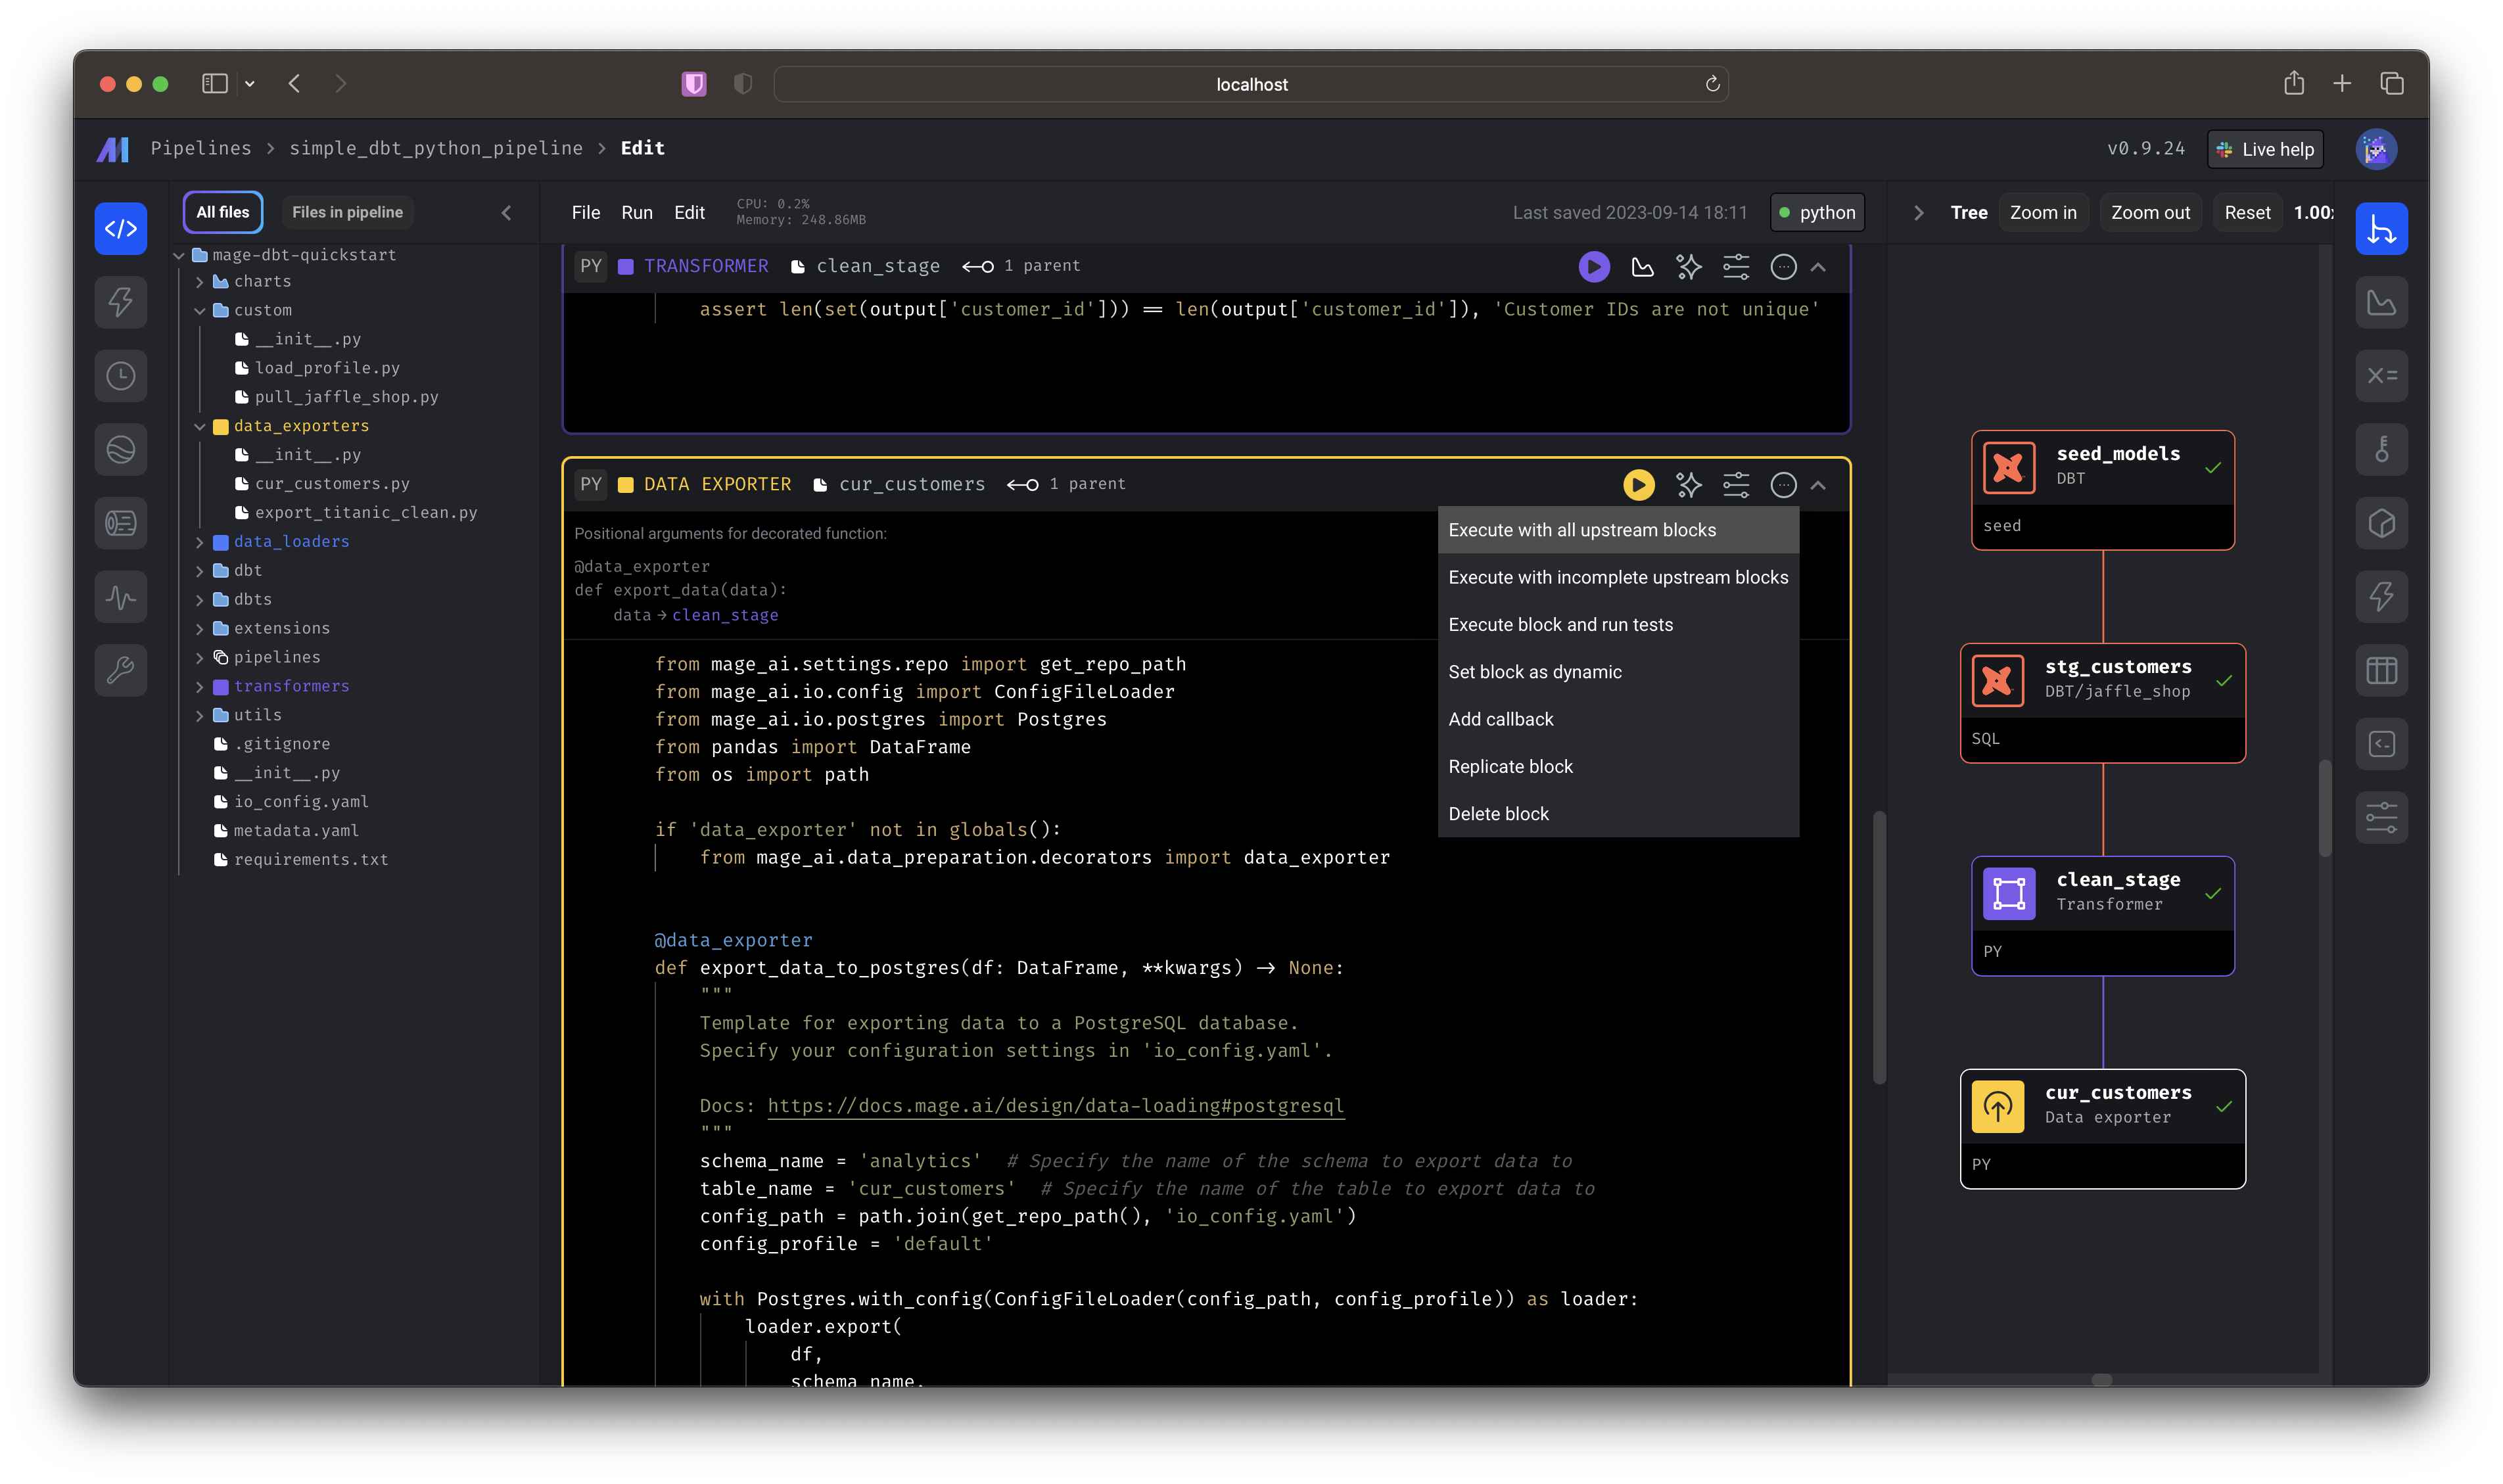The width and height of the screenshot is (2503, 1484).
Task: Collapse the file browser panel
Action: click(x=506, y=213)
